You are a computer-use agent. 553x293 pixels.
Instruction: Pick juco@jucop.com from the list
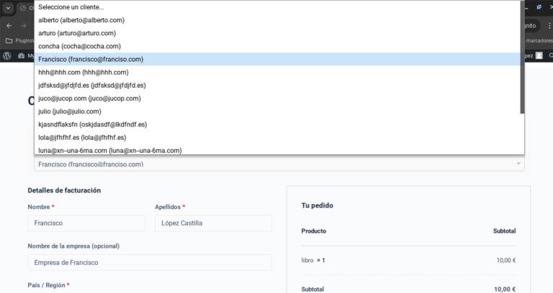click(x=277, y=98)
